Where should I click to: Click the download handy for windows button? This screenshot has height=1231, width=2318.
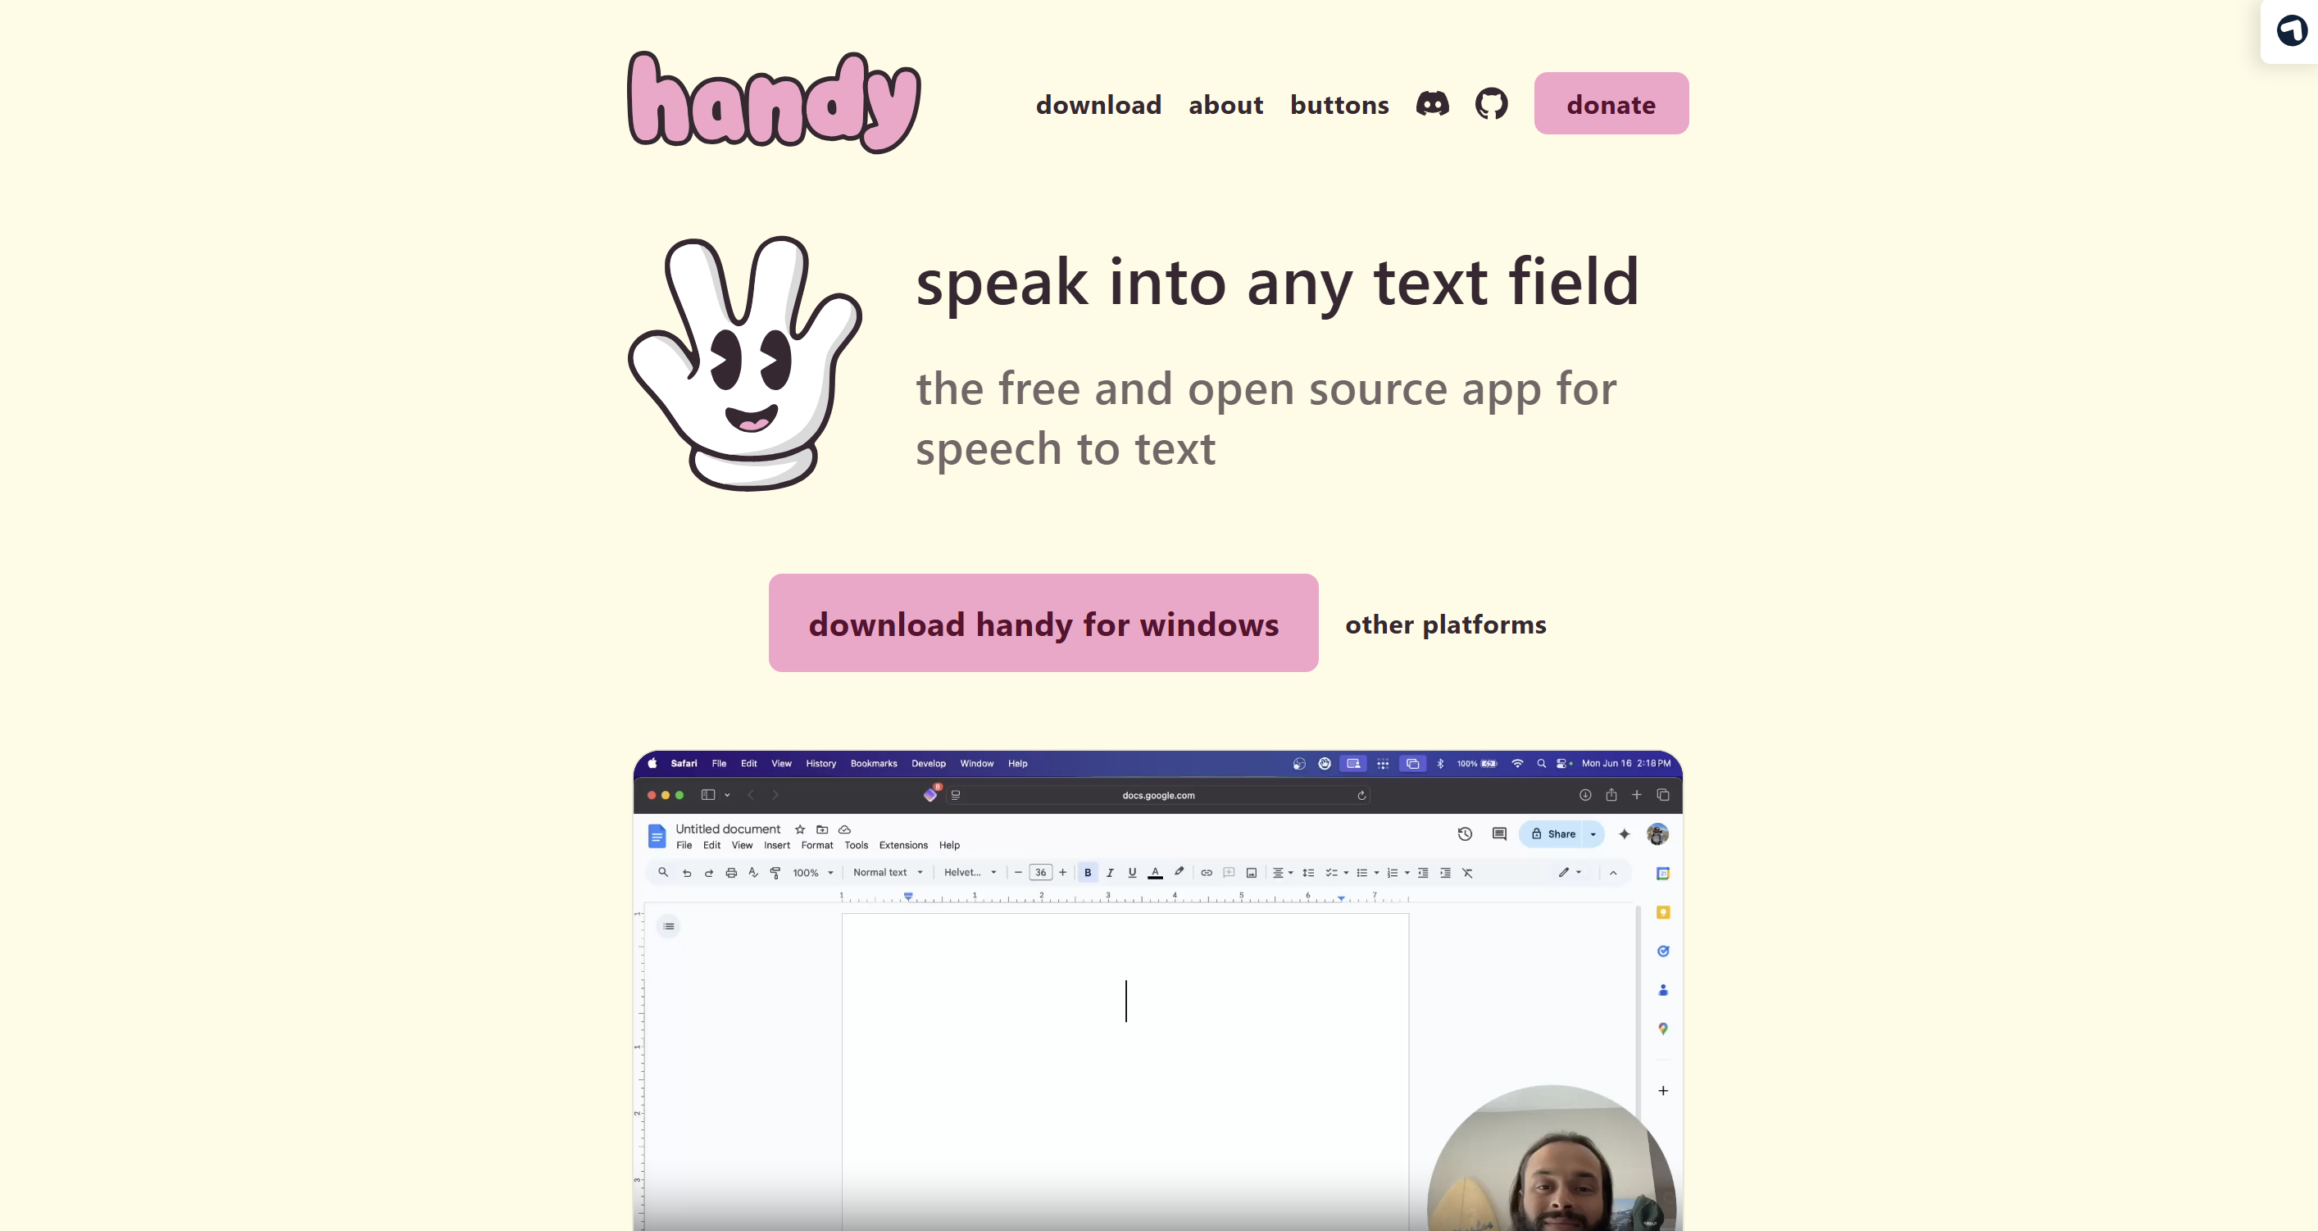pos(1042,623)
